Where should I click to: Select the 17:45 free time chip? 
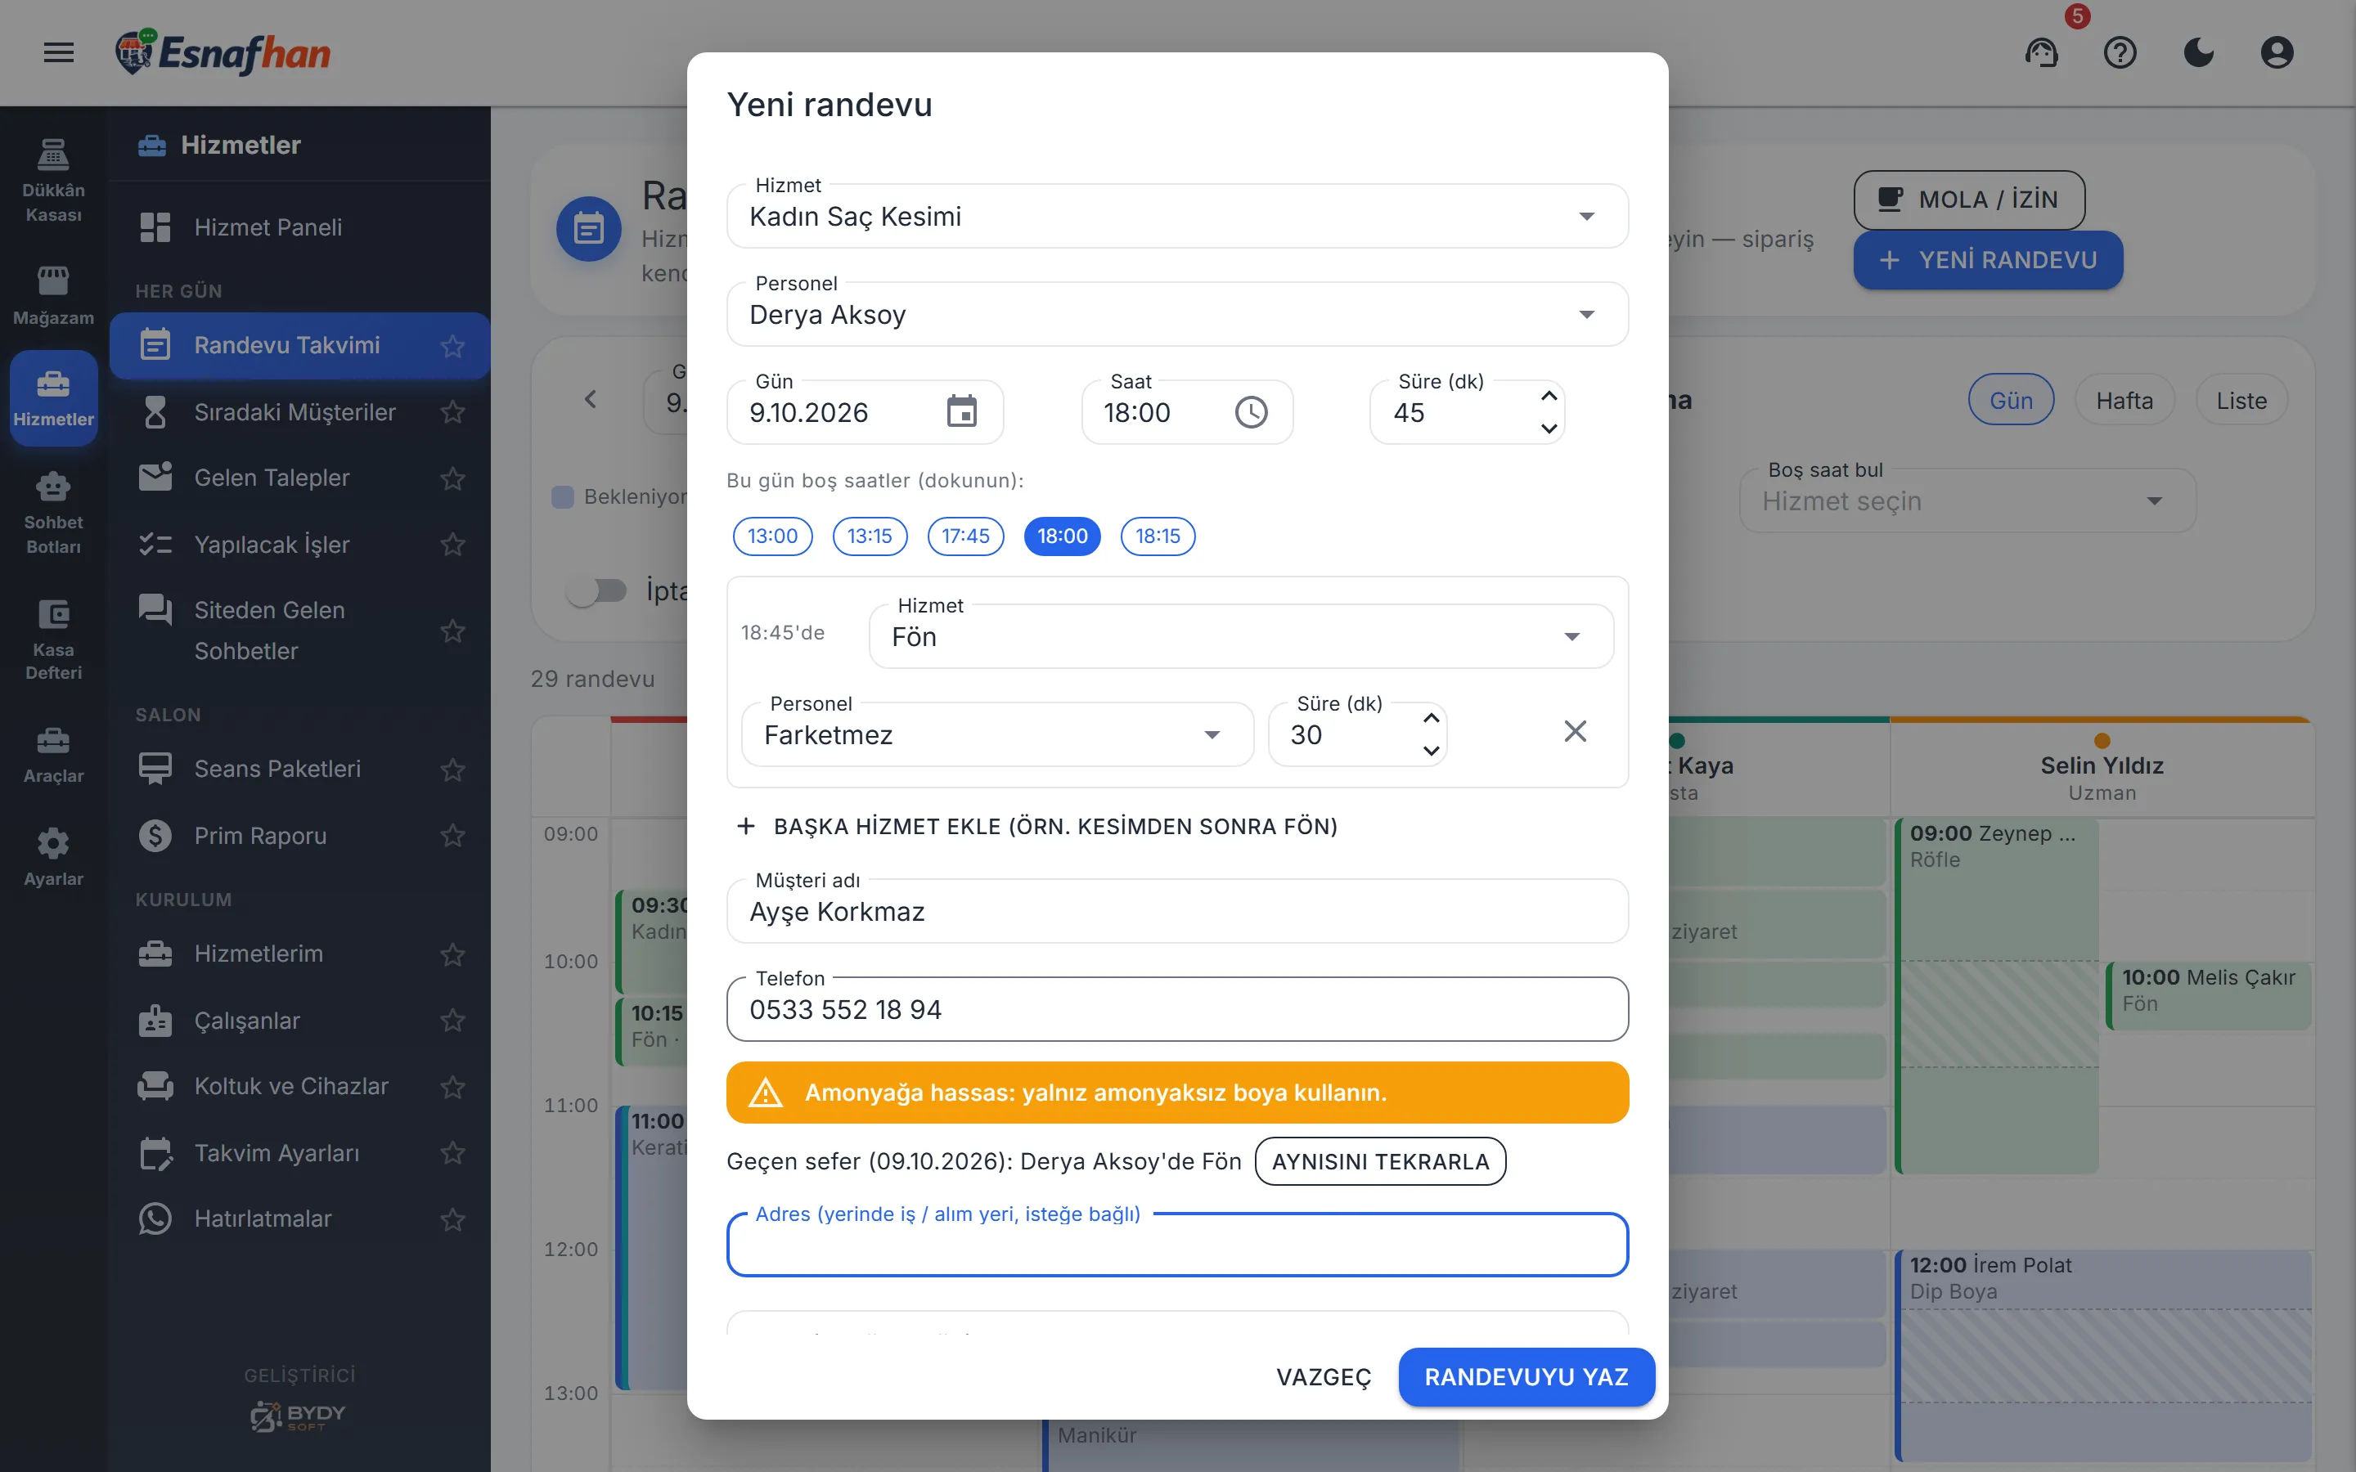click(x=964, y=536)
